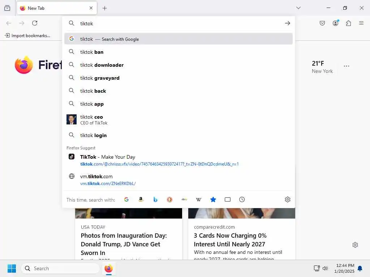The image size is (370, 277).
Task: Click the forward navigation arrow
Action: click(x=22, y=23)
